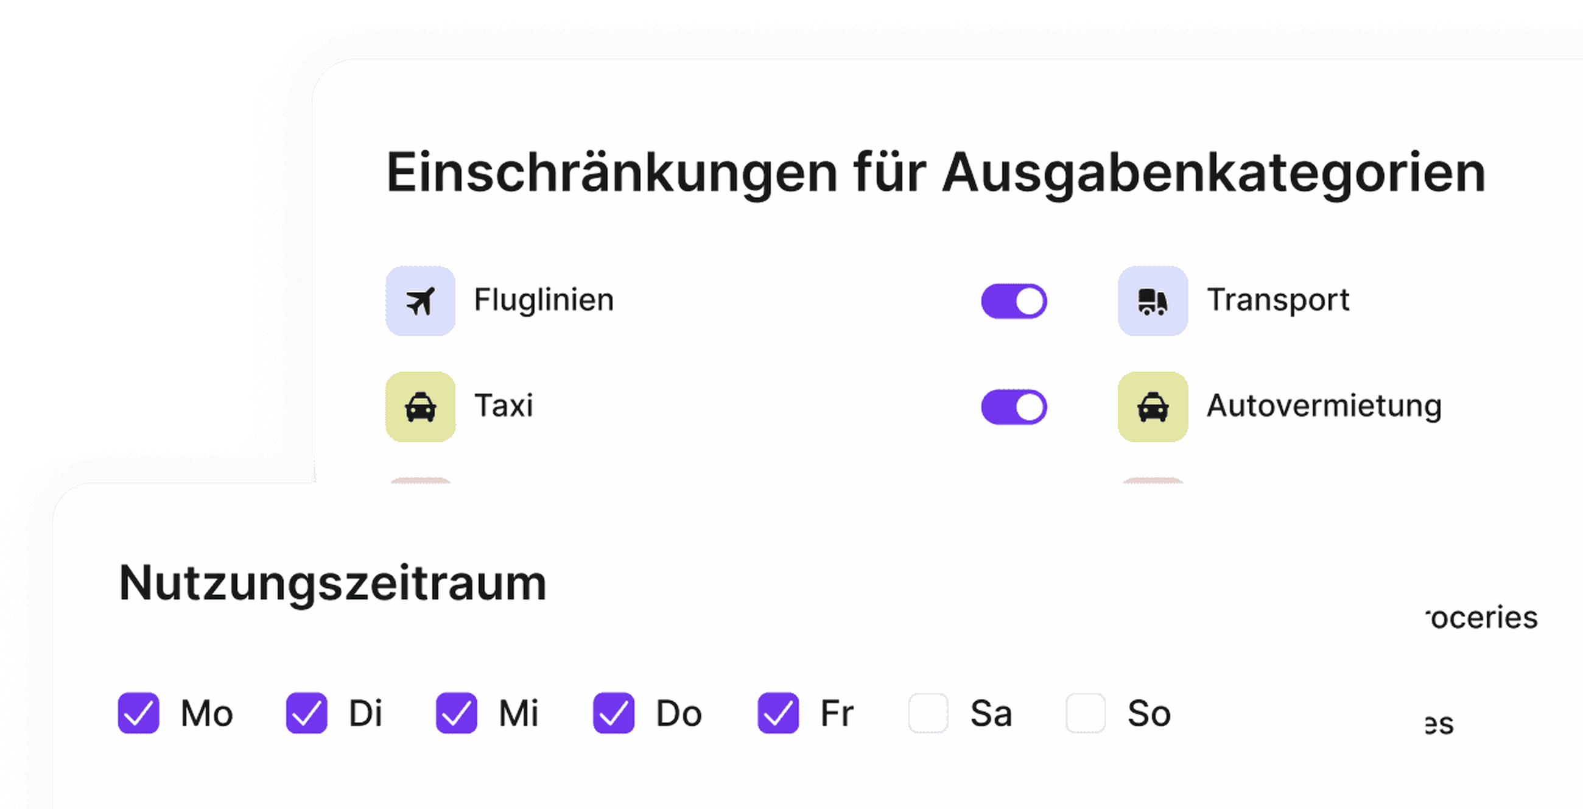The width and height of the screenshot is (1583, 809).
Task: Deselect the Do checkbox
Action: click(614, 713)
